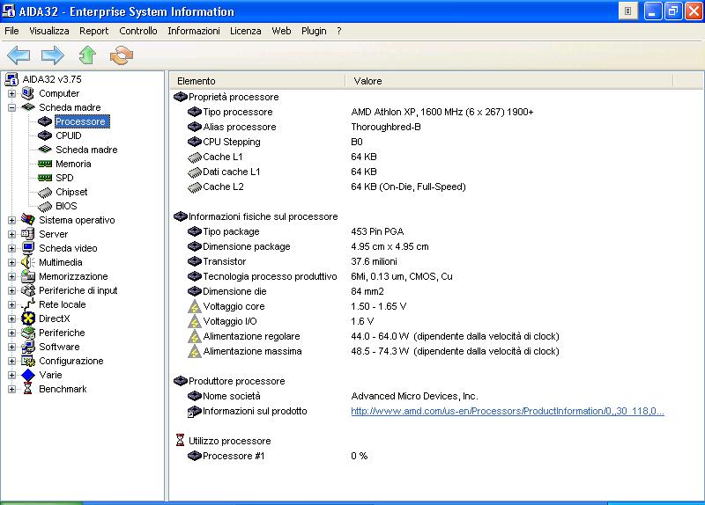Screen dimensions: 705x505
Task: Click the Utilizzo processore hourglass icon
Action: click(180, 441)
